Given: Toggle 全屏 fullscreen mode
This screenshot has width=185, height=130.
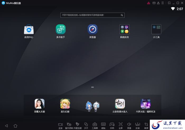Looking at the screenshot, I should pyautogui.click(x=121, y=126).
